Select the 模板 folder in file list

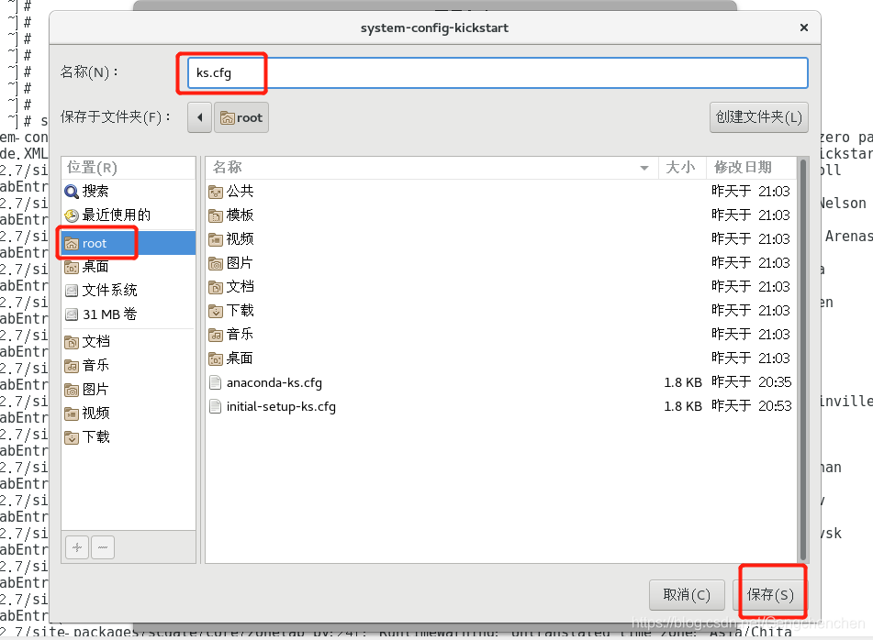501,215
